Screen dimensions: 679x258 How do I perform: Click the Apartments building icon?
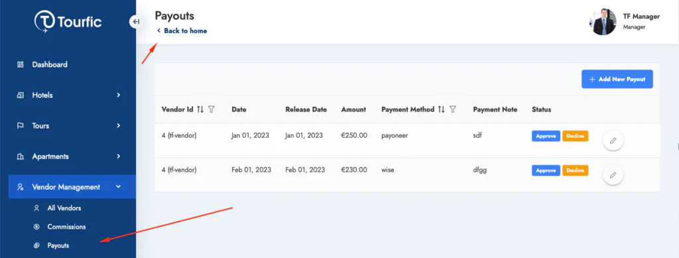point(20,157)
